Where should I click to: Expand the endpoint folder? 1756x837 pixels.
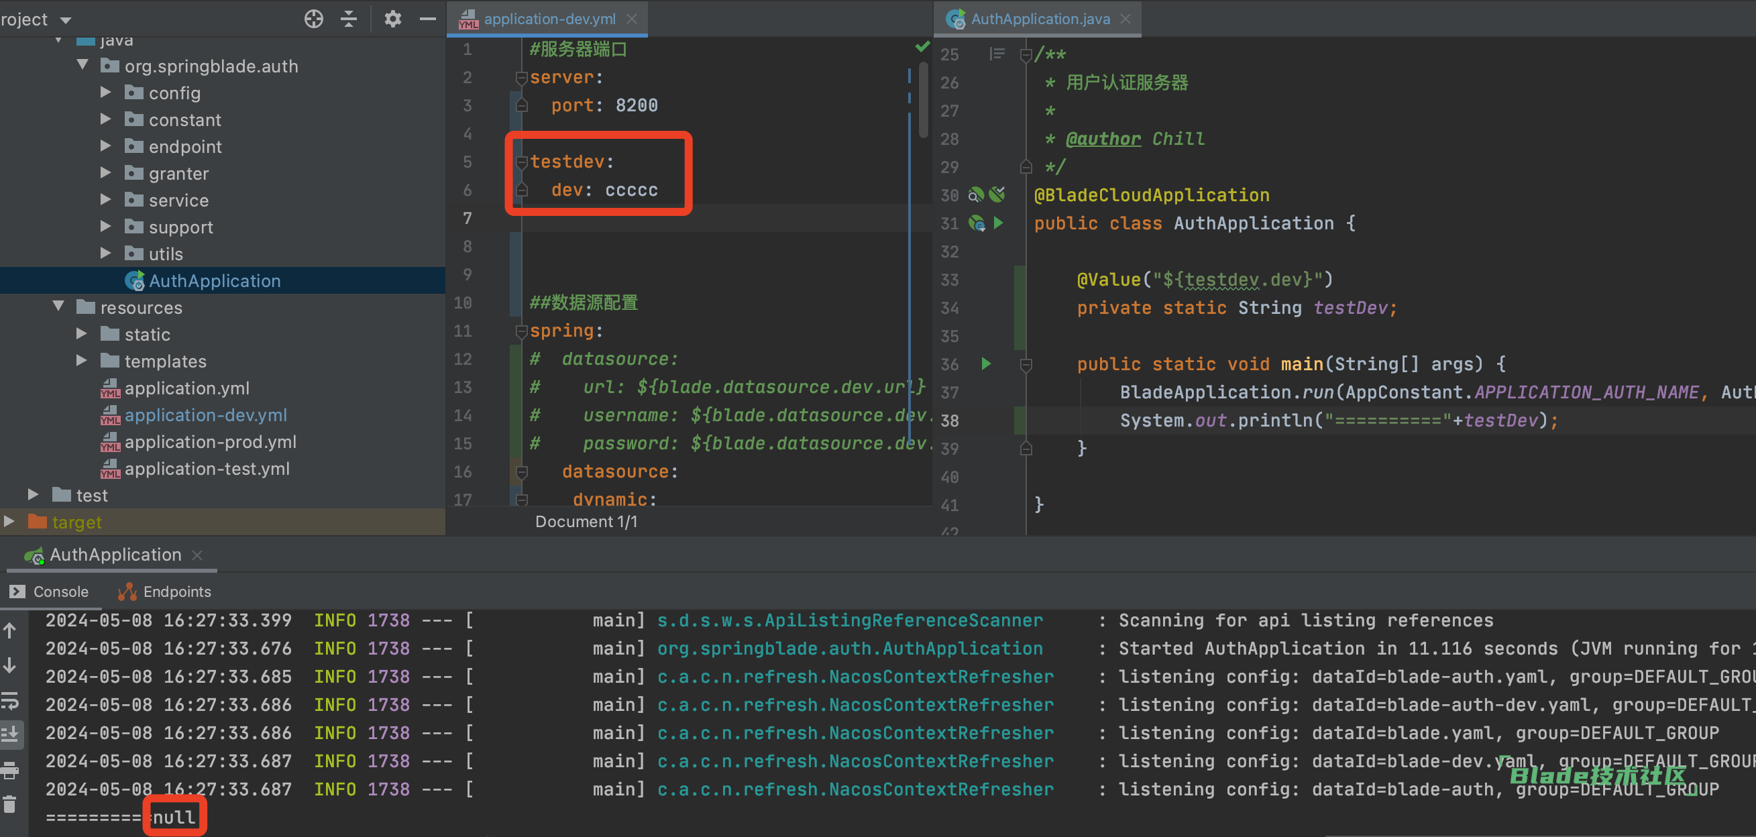(107, 146)
